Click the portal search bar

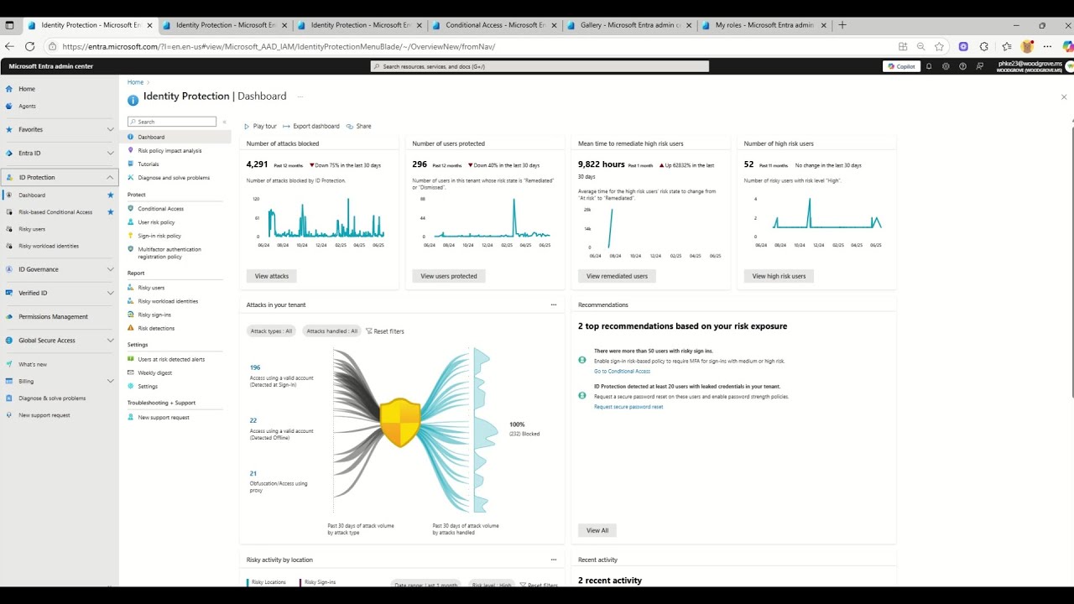(x=540, y=66)
